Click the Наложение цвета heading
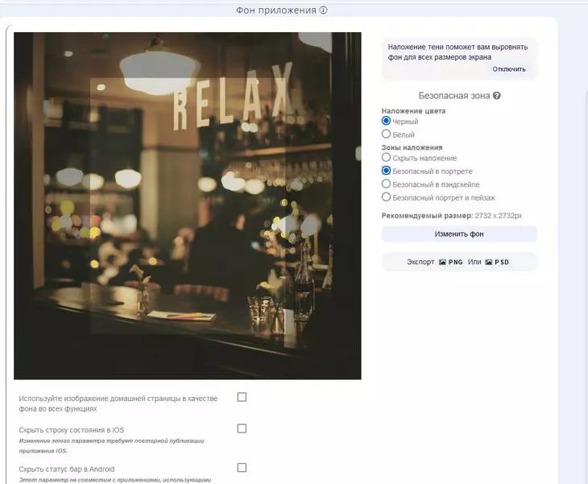Image resolution: width=588 pixels, height=484 pixels. point(413,111)
